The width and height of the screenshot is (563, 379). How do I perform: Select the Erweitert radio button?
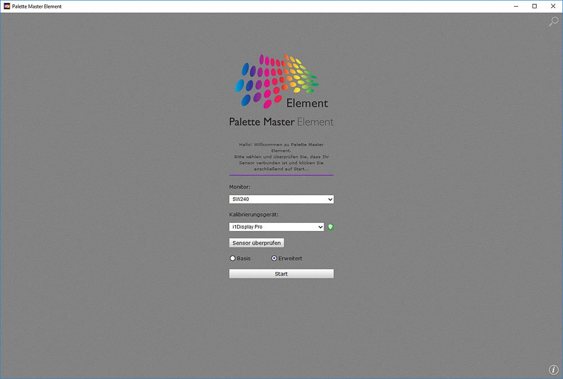click(x=274, y=258)
